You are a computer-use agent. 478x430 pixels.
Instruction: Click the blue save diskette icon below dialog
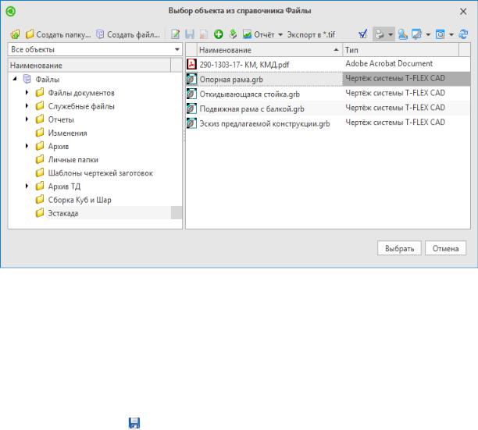click(x=134, y=423)
